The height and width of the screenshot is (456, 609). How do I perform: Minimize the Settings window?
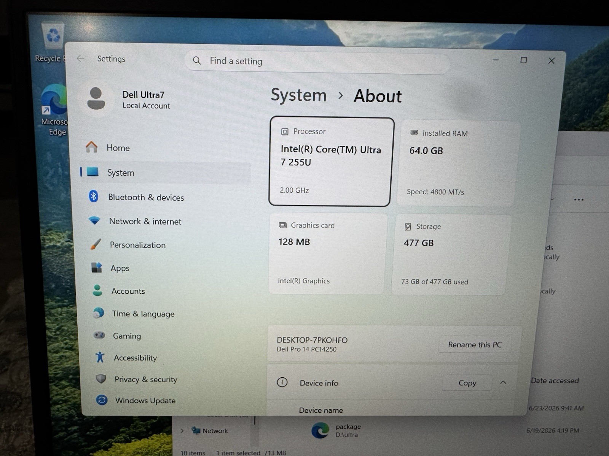click(x=496, y=60)
